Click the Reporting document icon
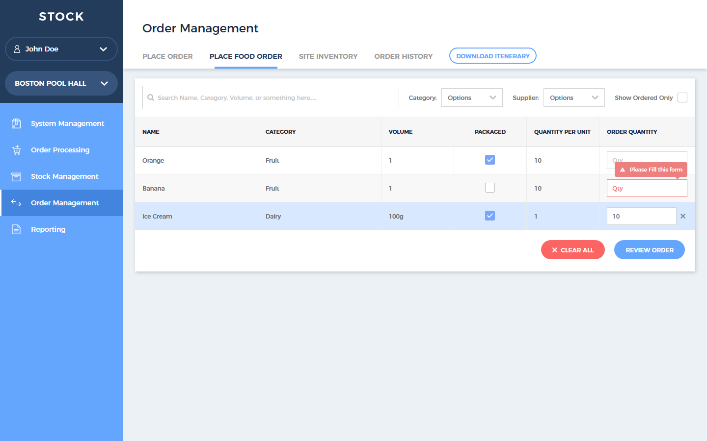 click(x=16, y=229)
